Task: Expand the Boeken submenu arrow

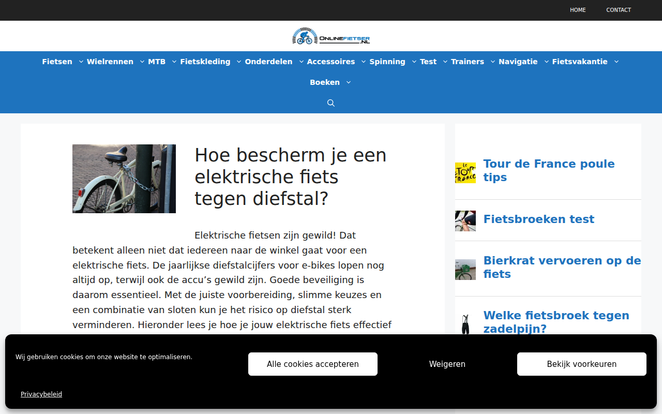Action: 349,82
